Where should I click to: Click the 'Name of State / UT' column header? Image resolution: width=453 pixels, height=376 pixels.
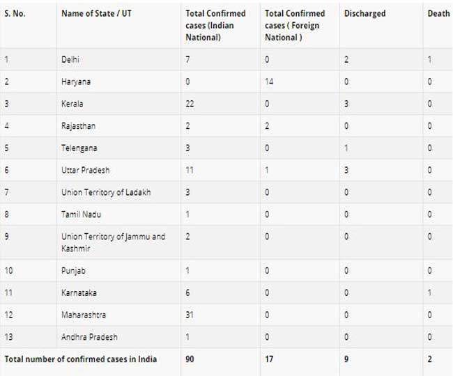point(96,13)
